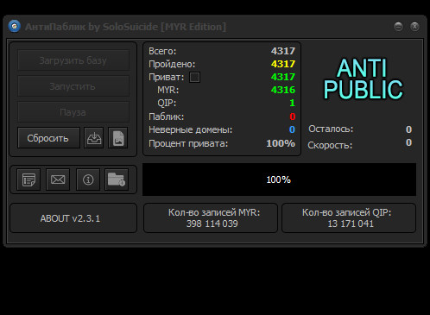Click the Скорость label
430x315 pixels.
pos(330,145)
